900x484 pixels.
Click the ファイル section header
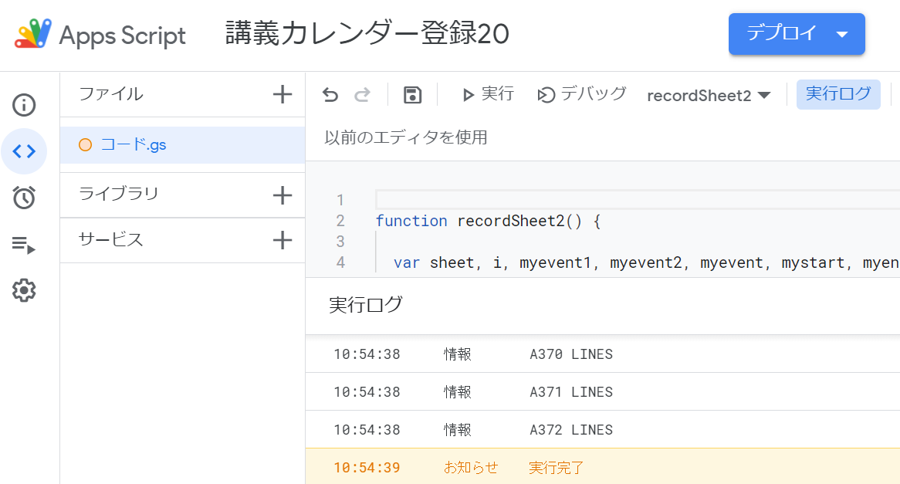[x=111, y=94]
